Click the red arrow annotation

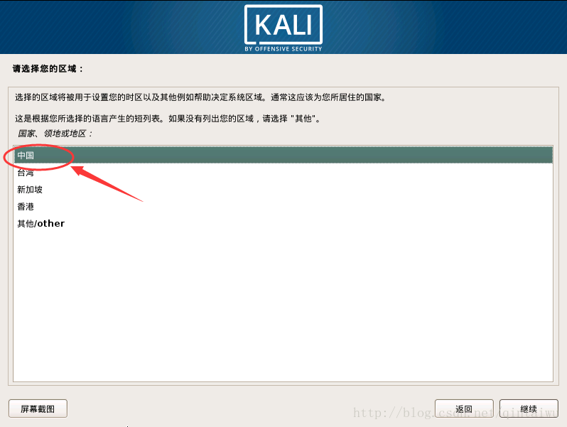107,183
